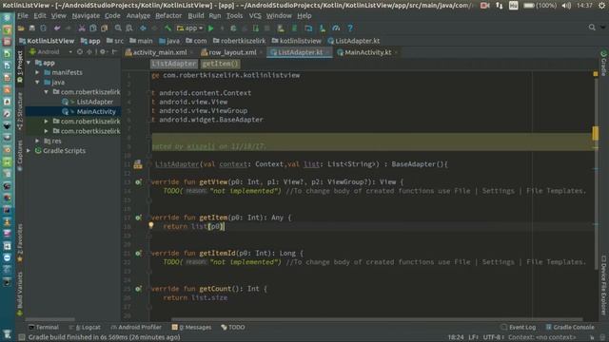Click the Cut scissors icon
This screenshot has width=609, height=342.
(x=82, y=28)
